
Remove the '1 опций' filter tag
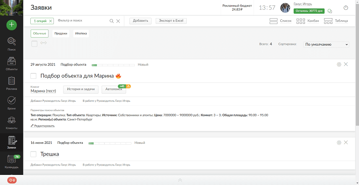pos(50,21)
